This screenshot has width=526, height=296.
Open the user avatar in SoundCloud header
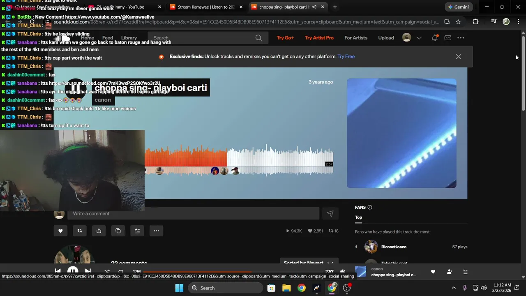(406, 38)
